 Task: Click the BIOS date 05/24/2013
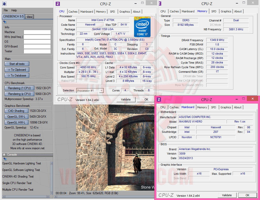click(x=216, y=158)
